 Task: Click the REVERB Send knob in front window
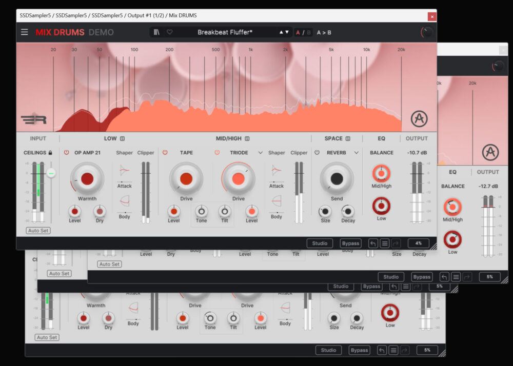337,179
